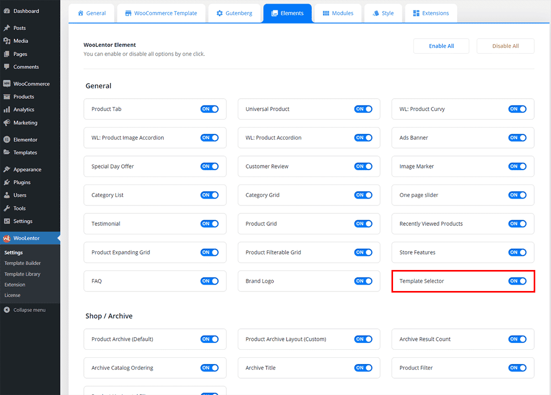
Task: Open the Modules tab
Action: [338, 13]
